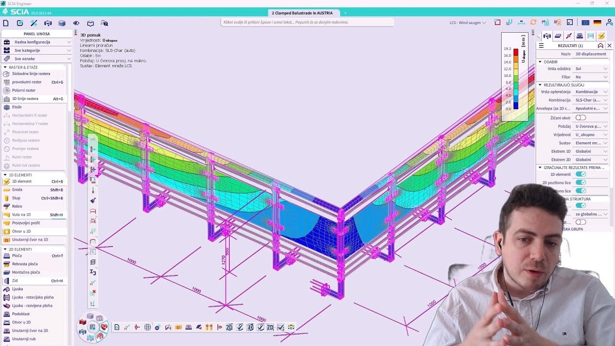Toggle the 2D pozitivno lice switch

coord(581,183)
